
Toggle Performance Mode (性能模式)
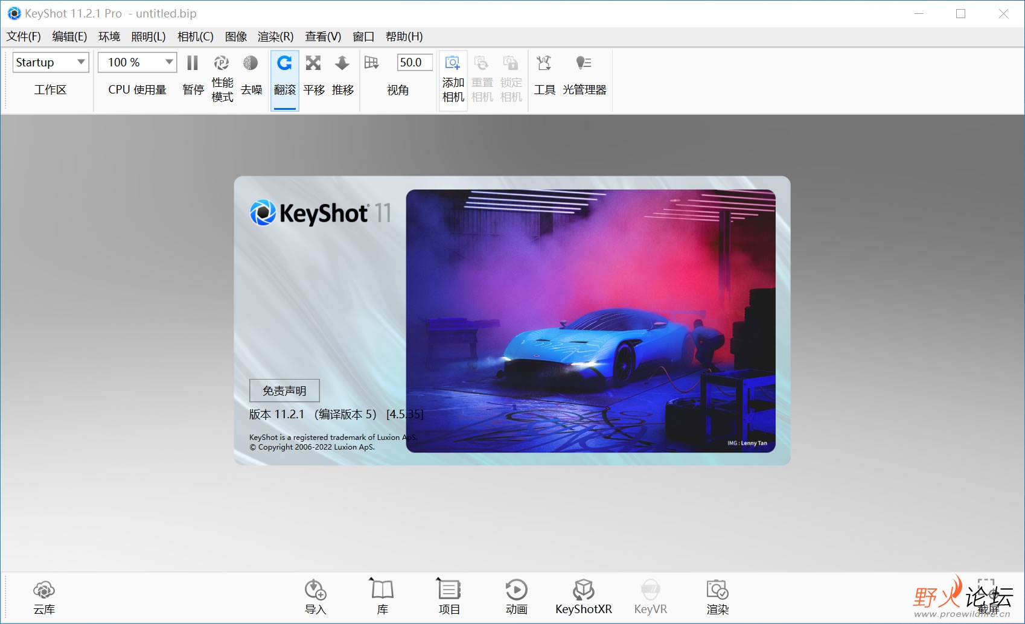(x=222, y=63)
